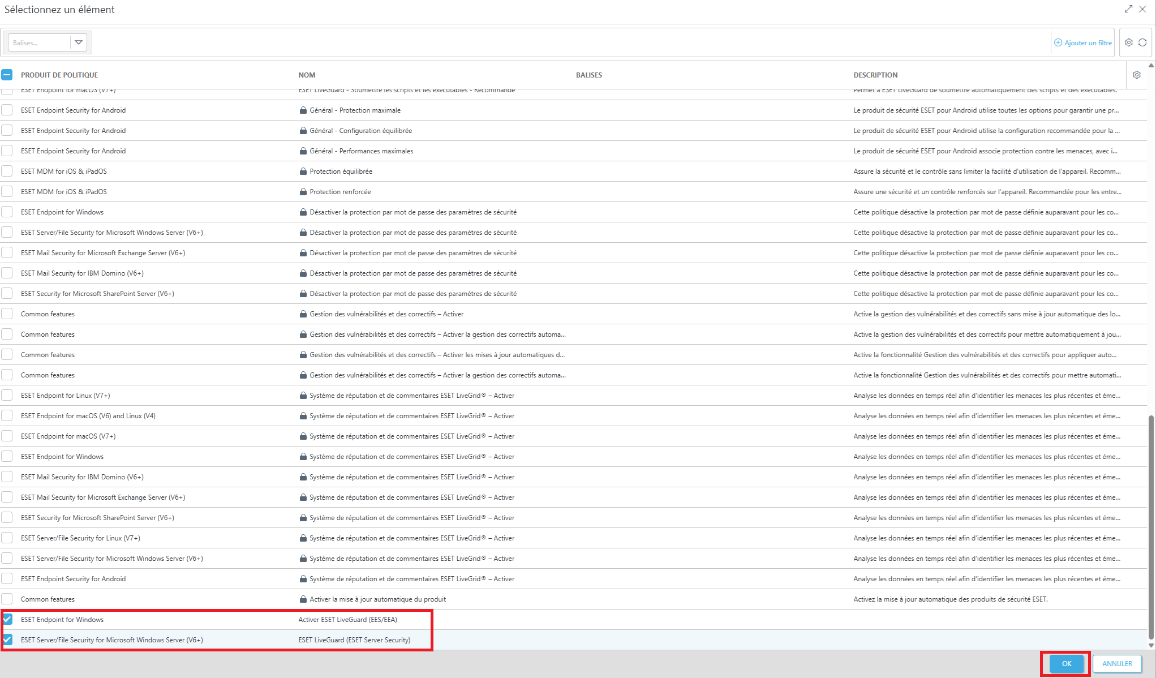This screenshot has height=678, width=1156.
Task: Click lock icon of Général - Protection maximale
Action: 303,110
